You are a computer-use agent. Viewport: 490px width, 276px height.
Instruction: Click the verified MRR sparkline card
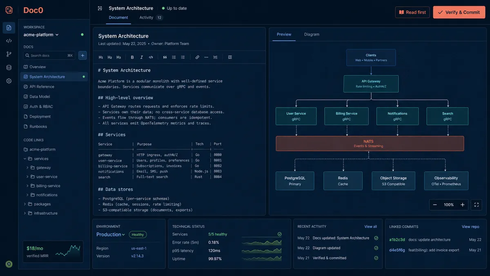(x=53, y=251)
